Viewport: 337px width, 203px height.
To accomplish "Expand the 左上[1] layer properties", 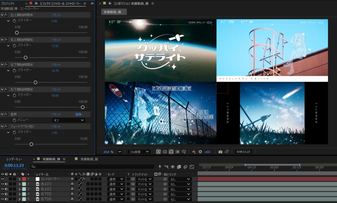I will (19, 184).
